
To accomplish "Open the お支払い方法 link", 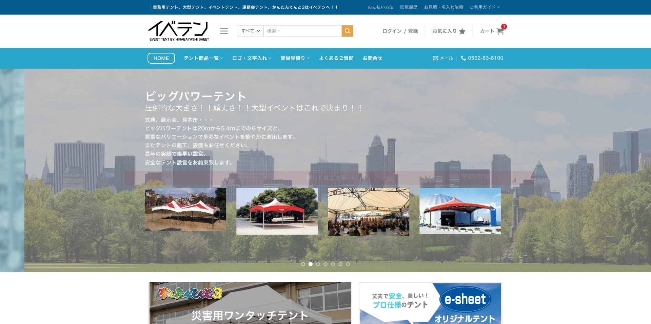I will [380, 7].
